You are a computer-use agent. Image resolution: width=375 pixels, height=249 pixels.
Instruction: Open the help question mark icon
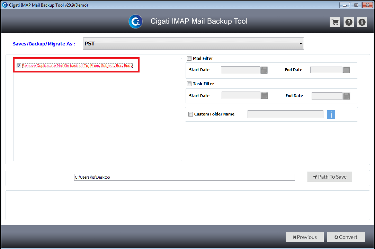[x=349, y=22]
